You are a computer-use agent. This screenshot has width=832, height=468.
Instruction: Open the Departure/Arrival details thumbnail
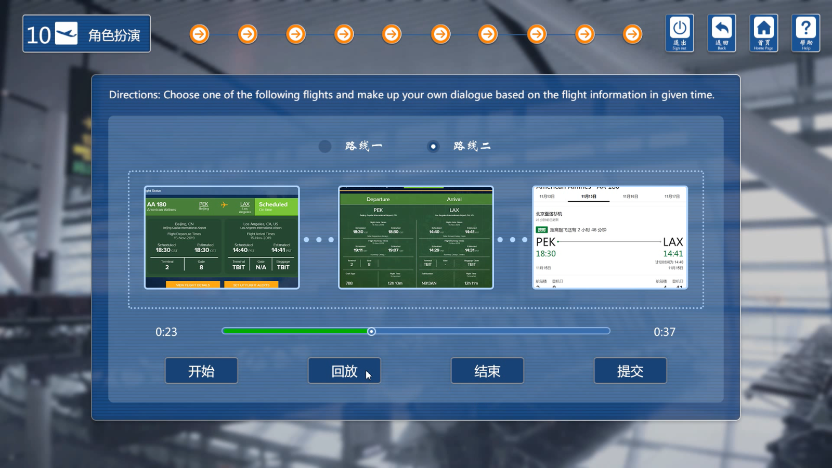pyautogui.click(x=415, y=237)
